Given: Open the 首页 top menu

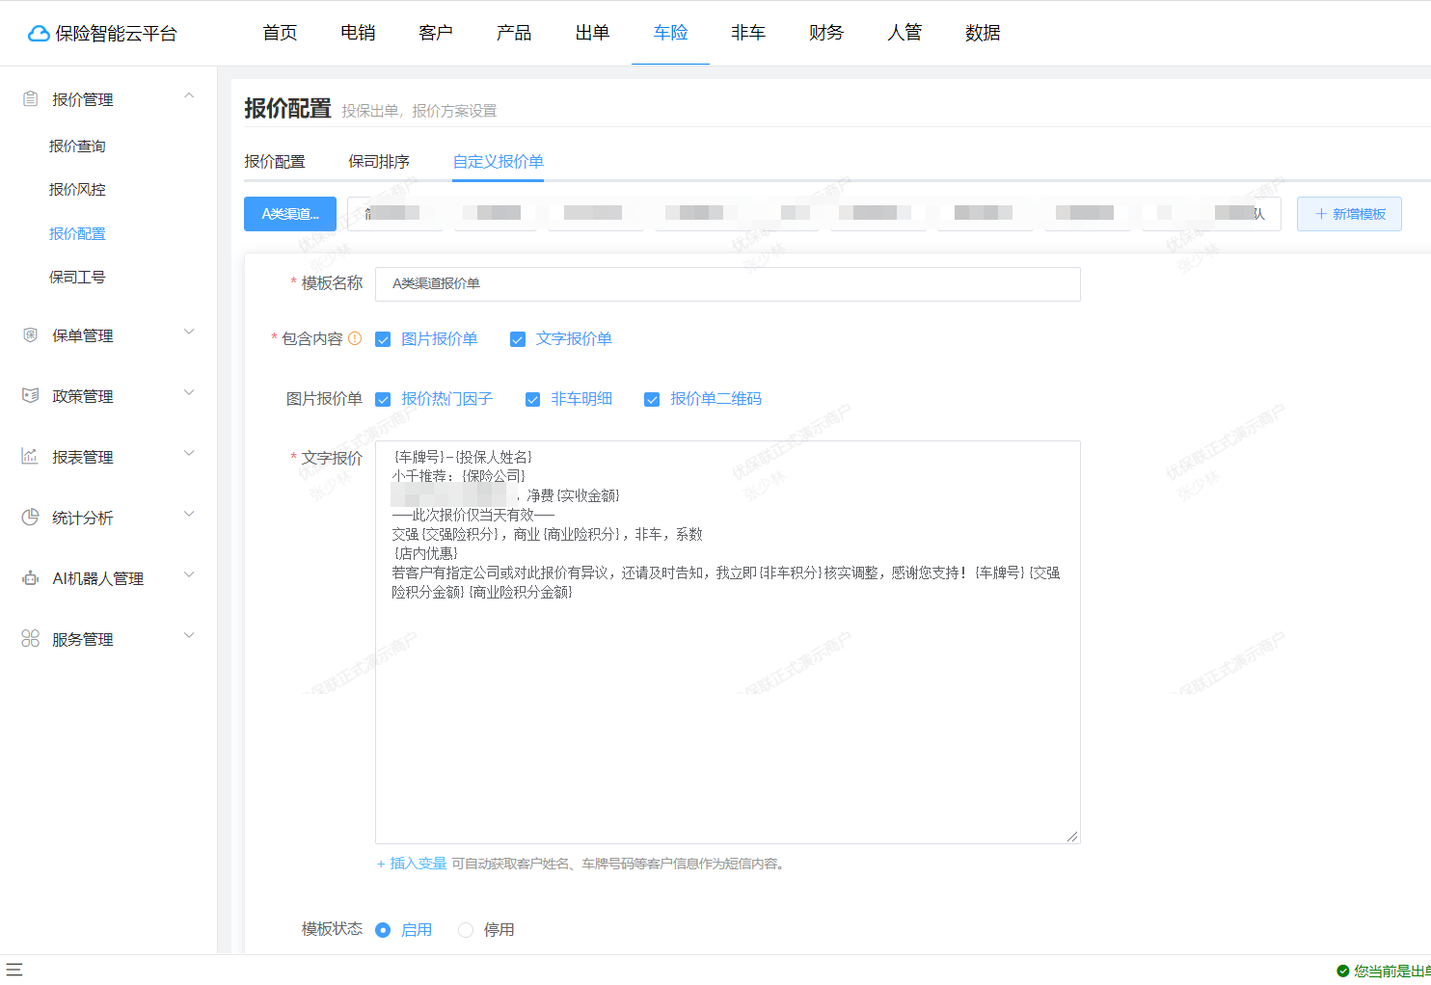Looking at the screenshot, I should point(280,33).
